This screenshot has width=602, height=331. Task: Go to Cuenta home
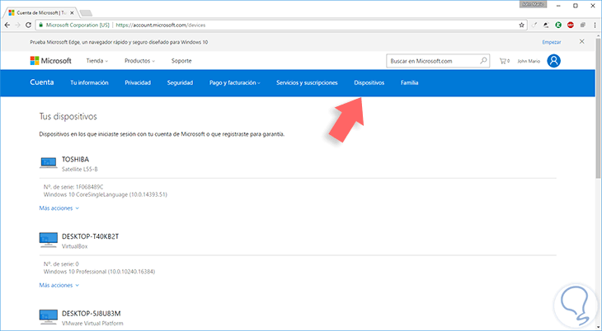pyautogui.click(x=42, y=82)
